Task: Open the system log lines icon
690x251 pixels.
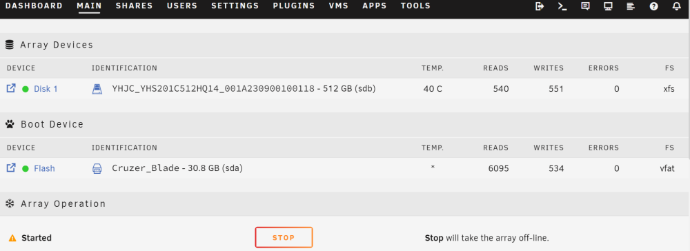Action: tap(631, 6)
